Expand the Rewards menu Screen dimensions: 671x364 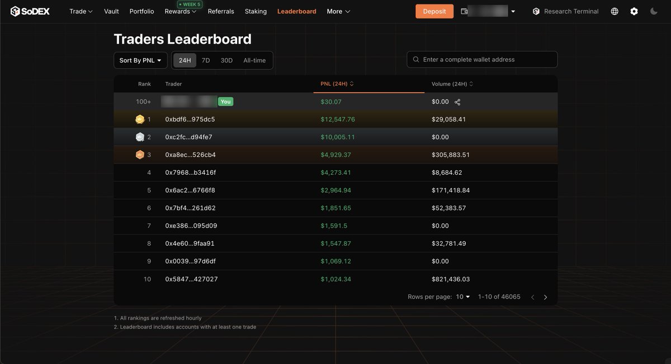tap(181, 11)
